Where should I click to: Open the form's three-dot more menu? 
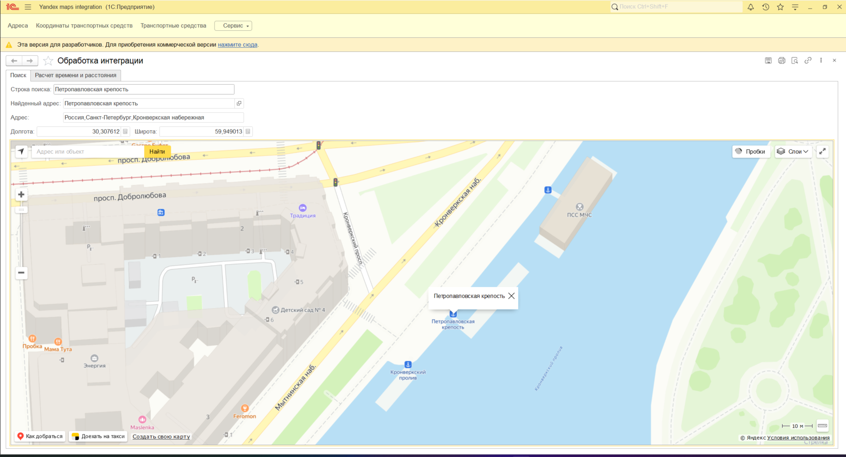tap(821, 60)
